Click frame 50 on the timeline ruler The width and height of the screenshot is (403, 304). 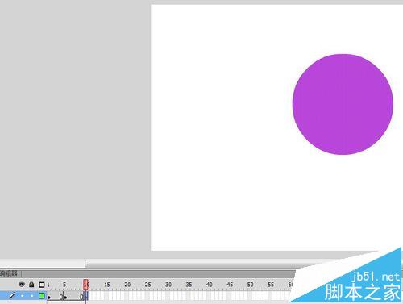[x=250, y=285]
